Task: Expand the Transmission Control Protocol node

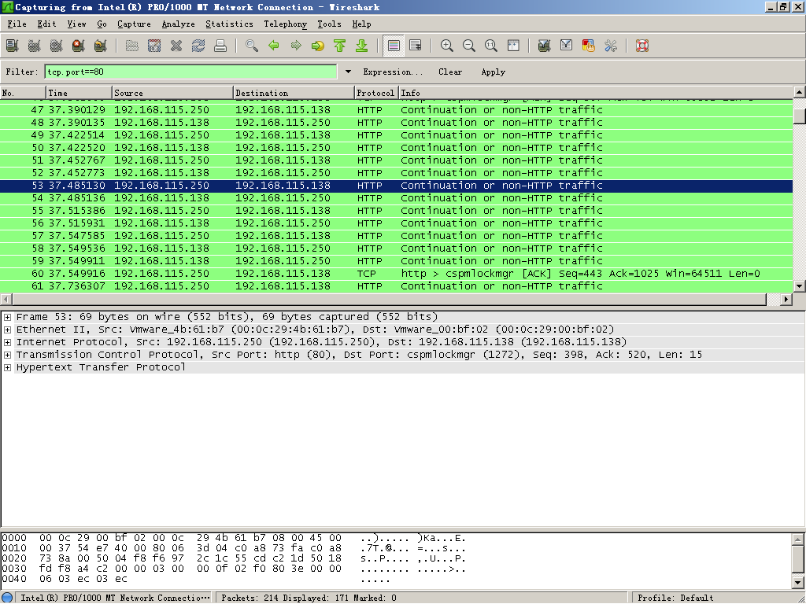Action: [x=7, y=355]
